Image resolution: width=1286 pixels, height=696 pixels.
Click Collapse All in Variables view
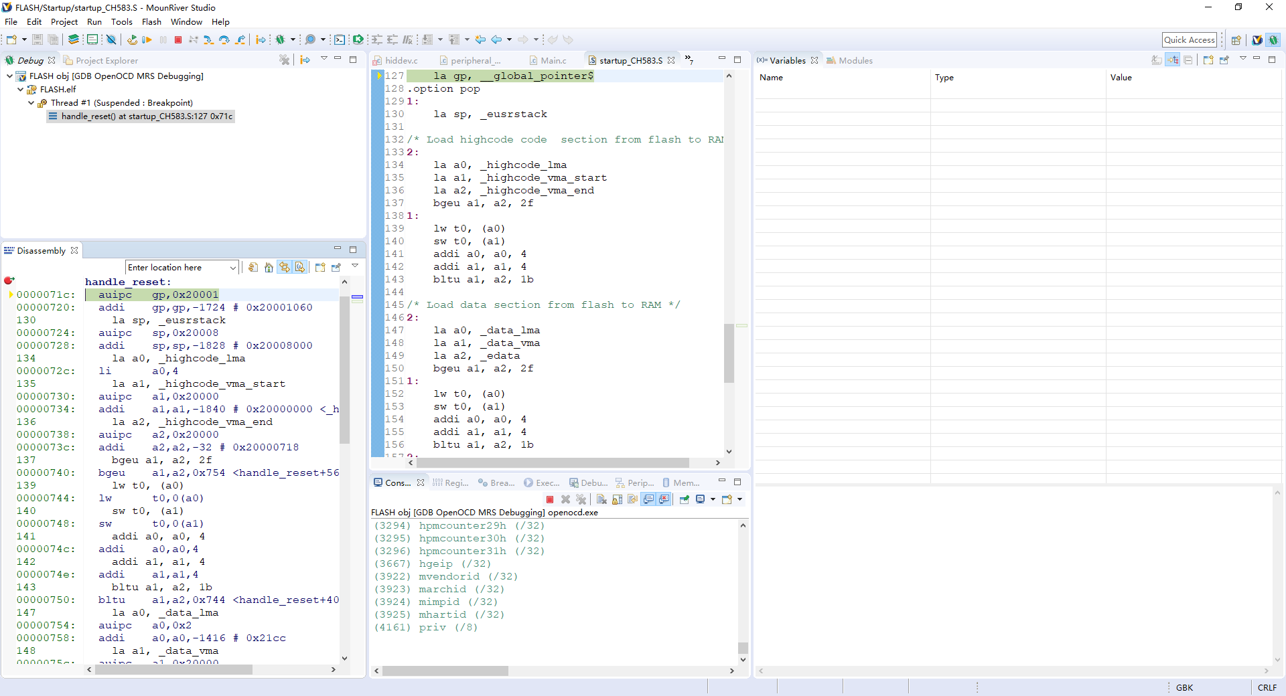click(x=1188, y=60)
